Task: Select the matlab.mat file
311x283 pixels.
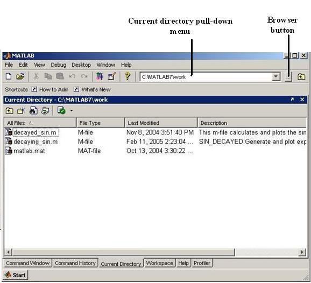Action: click(29, 151)
